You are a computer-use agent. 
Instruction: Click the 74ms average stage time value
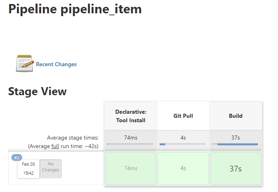[130, 138]
